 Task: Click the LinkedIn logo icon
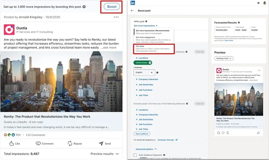pyautogui.click(x=133, y=3)
